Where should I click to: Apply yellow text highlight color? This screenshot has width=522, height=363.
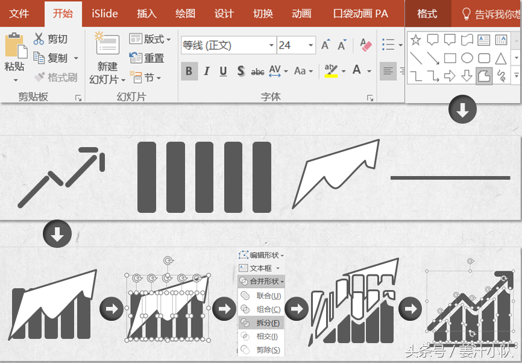pos(331,71)
